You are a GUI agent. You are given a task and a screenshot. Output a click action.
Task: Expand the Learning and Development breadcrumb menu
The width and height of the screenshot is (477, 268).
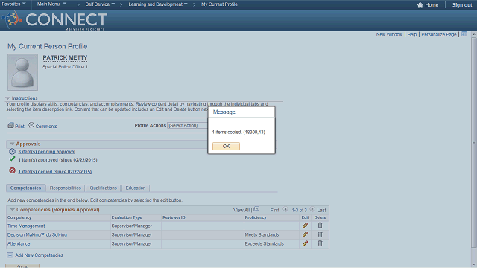pyautogui.click(x=158, y=4)
